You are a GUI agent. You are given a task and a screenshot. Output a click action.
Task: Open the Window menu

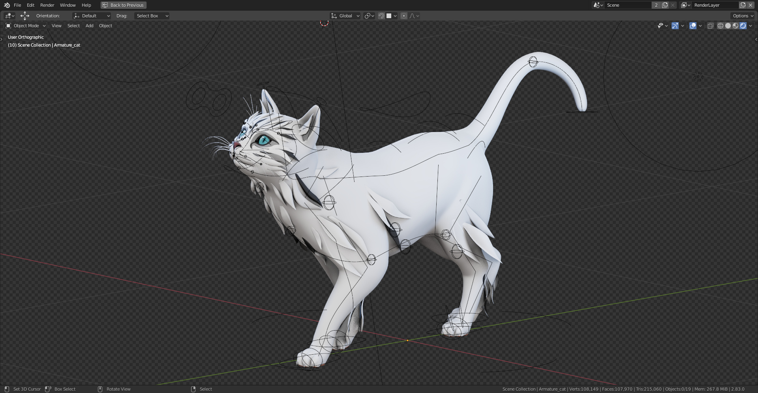(x=68, y=5)
